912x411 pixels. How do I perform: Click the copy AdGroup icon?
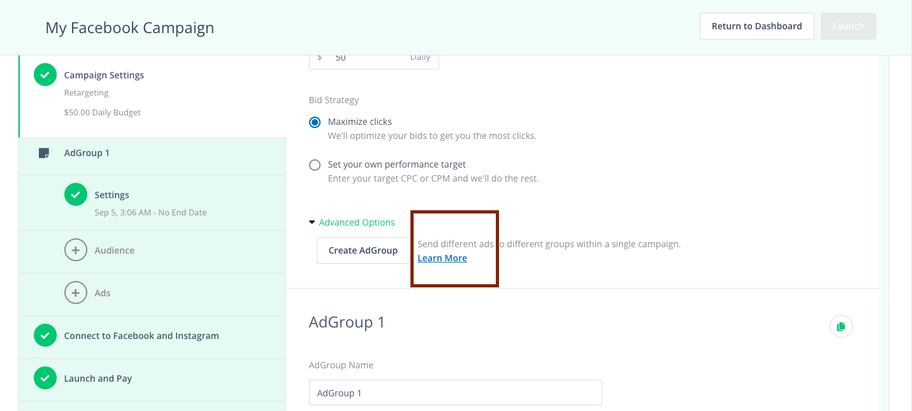pos(841,326)
